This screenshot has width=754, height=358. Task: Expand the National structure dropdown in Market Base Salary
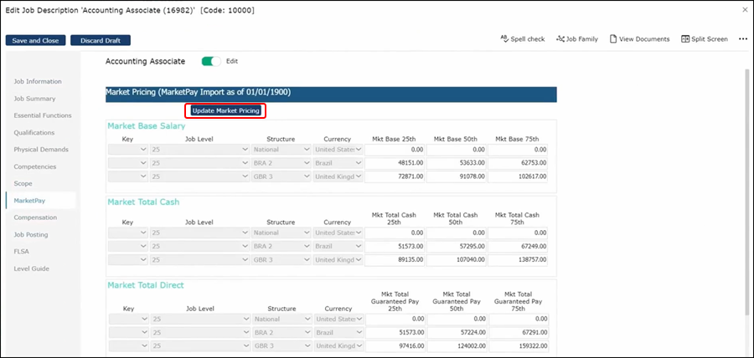pos(281,150)
